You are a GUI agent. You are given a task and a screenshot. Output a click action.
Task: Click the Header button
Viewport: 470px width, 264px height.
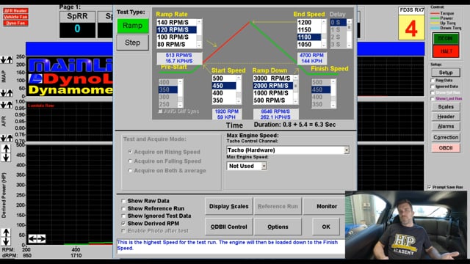pyautogui.click(x=446, y=117)
